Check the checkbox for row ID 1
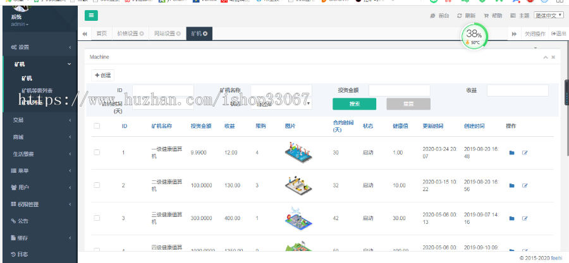This screenshot has height=263, width=569. tap(97, 153)
